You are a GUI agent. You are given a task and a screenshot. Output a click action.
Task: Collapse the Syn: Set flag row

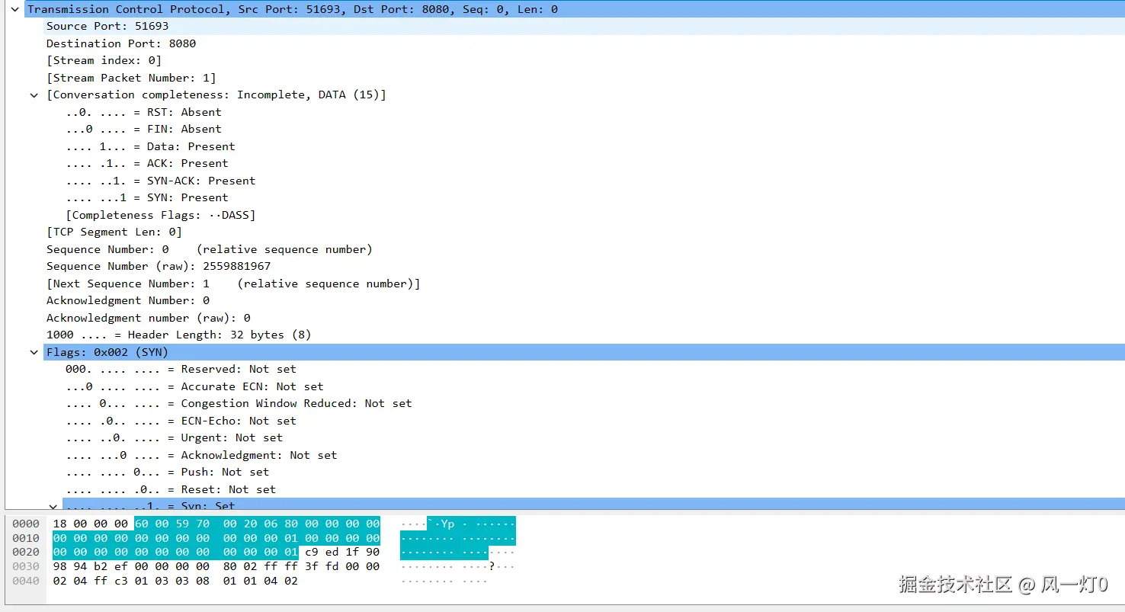pyautogui.click(x=53, y=506)
